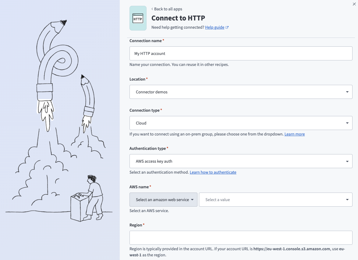Expand the Select an amazon web service list
The width and height of the screenshot is (358, 260).
(x=163, y=200)
